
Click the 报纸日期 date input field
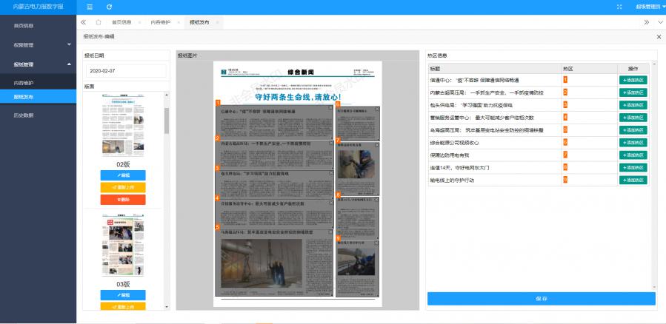[124, 70]
